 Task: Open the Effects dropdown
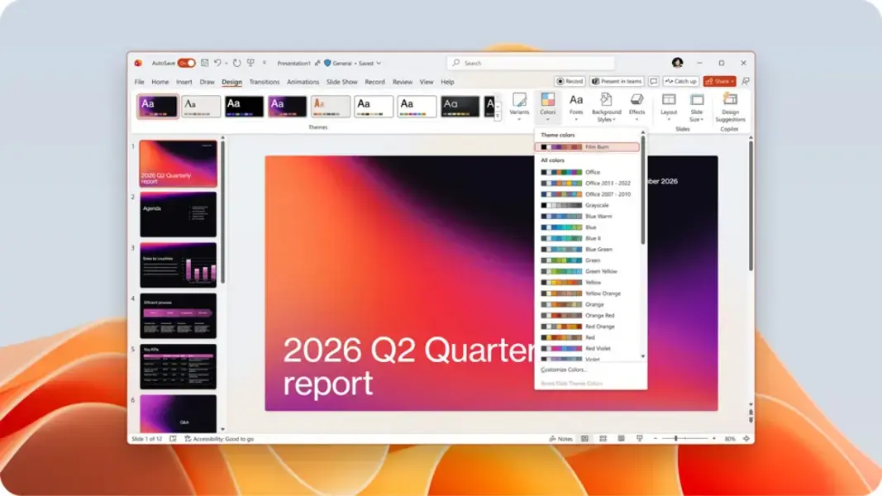pyautogui.click(x=636, y=107)
